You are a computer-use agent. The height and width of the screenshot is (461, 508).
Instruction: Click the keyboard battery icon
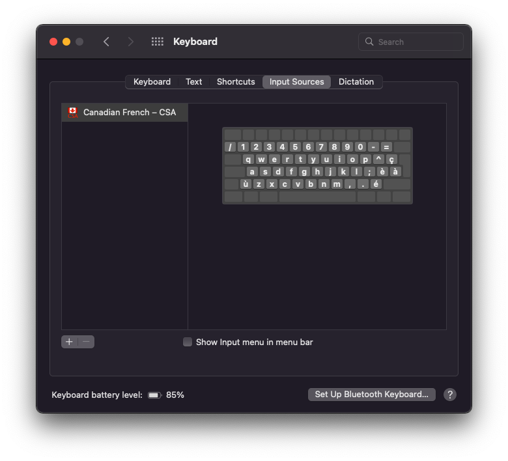pyautogui.click(x=154, y=395)
